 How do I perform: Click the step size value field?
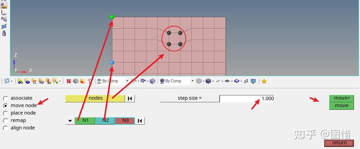(x=247, y=99)
